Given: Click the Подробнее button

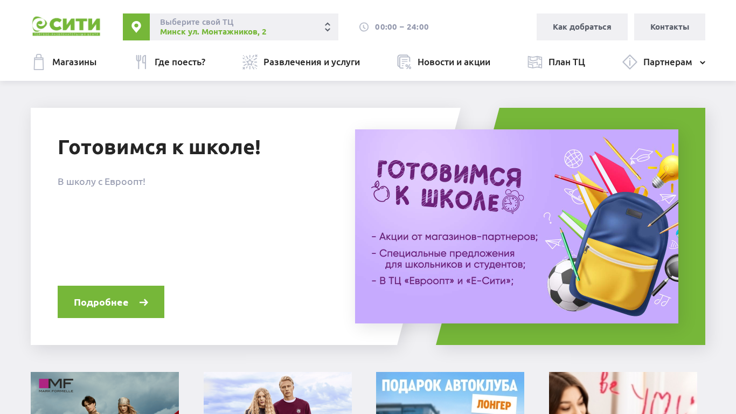Looking at the screenshot, I should (x=111, y=302).
